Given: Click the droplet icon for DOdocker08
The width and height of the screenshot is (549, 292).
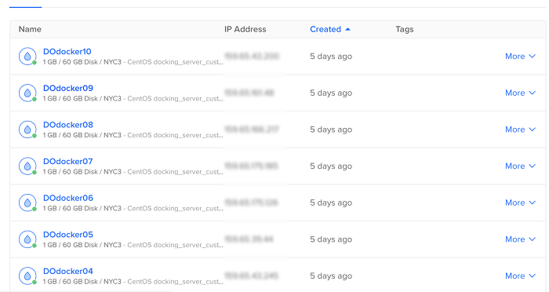Looking at the screenshot, I should coord(27,130).
